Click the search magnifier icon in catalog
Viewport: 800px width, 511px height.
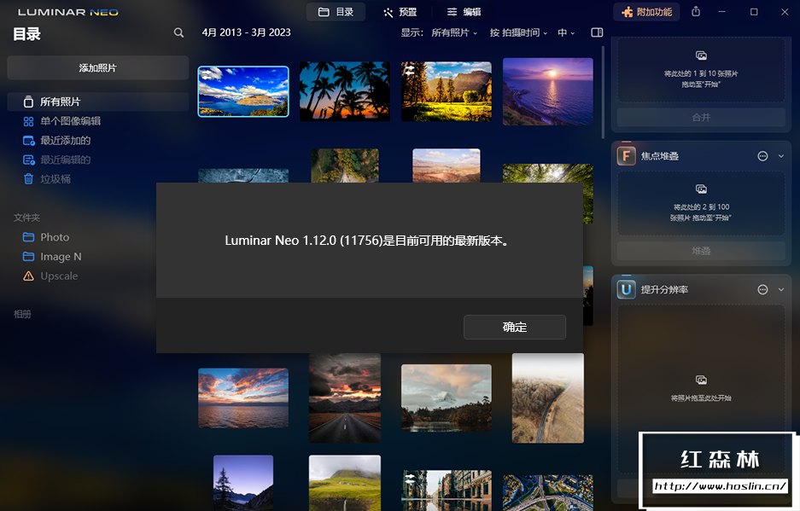[x=178, y=32]
